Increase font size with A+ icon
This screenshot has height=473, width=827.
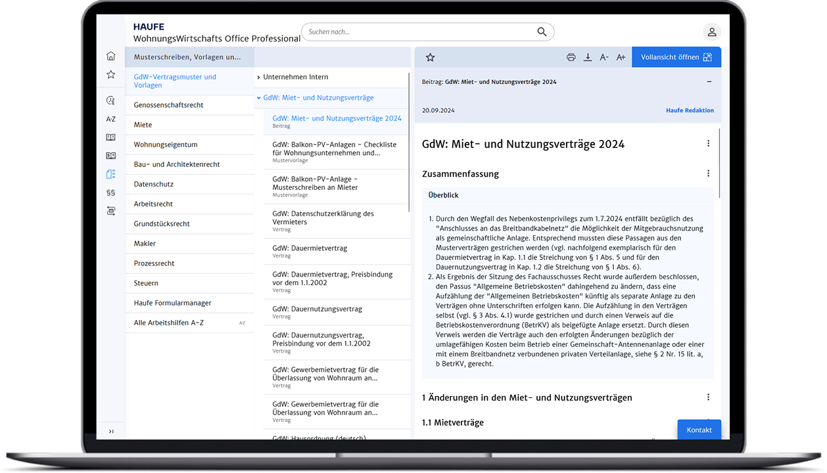pos(621,57)
